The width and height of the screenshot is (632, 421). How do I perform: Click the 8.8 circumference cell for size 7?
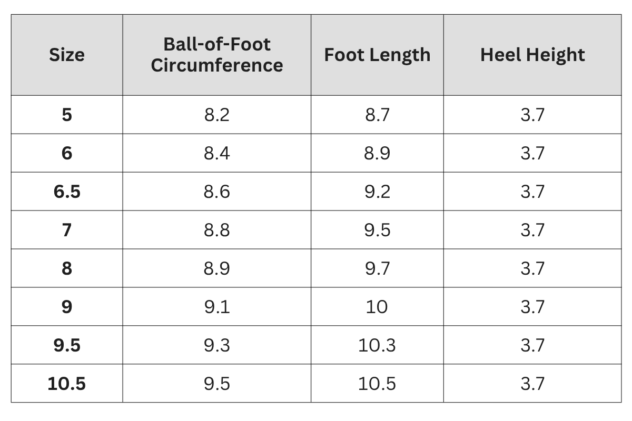(216, 230)
